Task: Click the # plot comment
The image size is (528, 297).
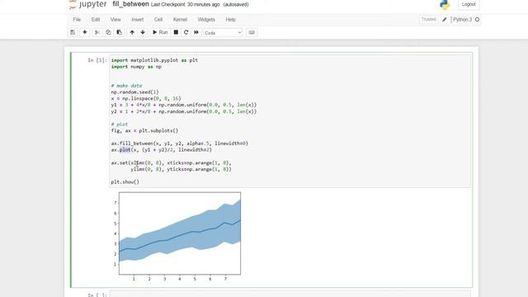Action: pyautogui.click(x=120, y=125)
